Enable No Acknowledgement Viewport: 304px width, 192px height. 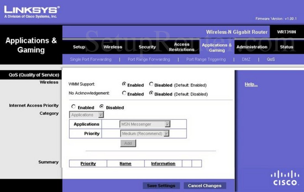[x=124, y=94]
